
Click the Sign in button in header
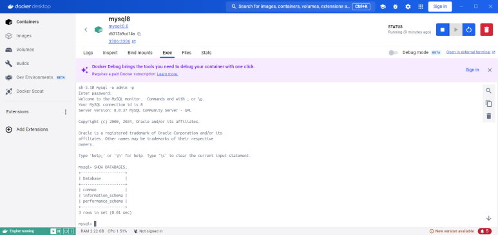pos(440,6)
